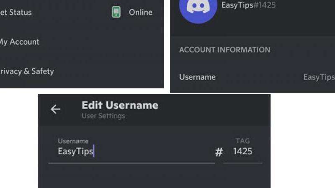Click the back arrow beside Edit Username
This screenshot has width=335, height=188.
point(55,109)
